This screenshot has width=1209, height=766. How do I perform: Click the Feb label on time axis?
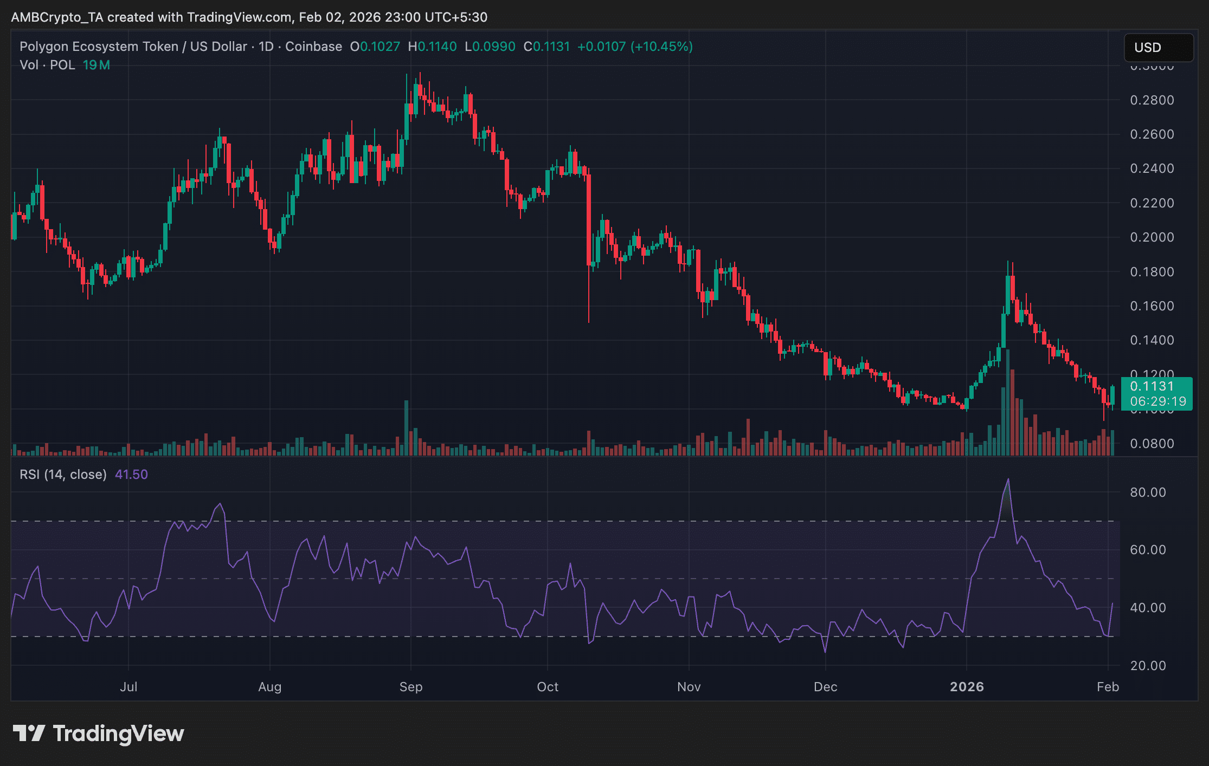click(1108, 687)
